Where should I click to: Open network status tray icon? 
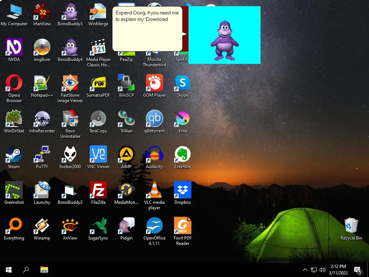tap(314, 270)
